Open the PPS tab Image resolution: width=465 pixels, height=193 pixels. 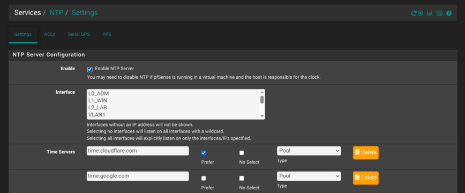[x=107, y=34]
